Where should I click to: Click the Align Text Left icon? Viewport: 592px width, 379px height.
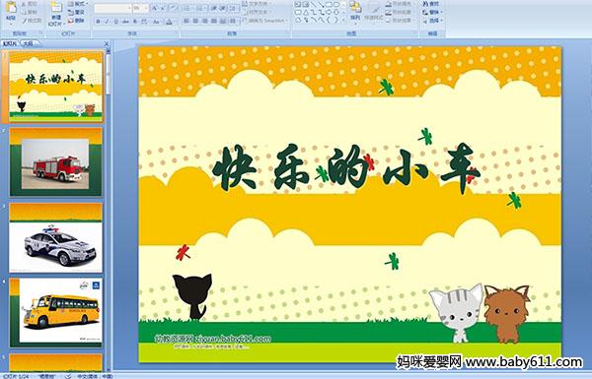pyautogui.click(x=186, y=21)
